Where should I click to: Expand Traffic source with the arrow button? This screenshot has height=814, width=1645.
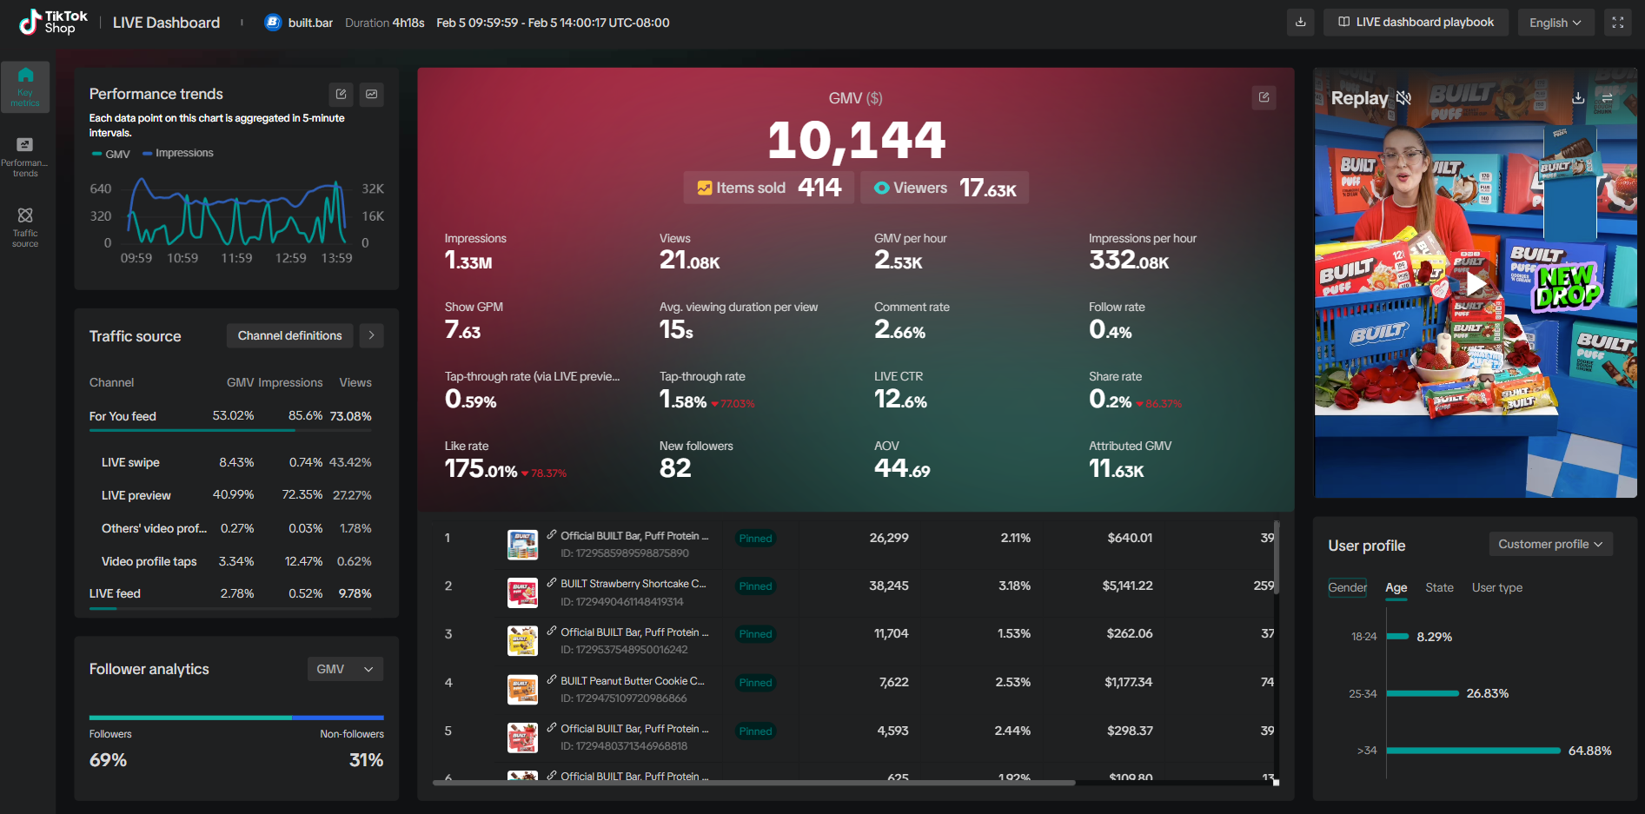[372, 335]
